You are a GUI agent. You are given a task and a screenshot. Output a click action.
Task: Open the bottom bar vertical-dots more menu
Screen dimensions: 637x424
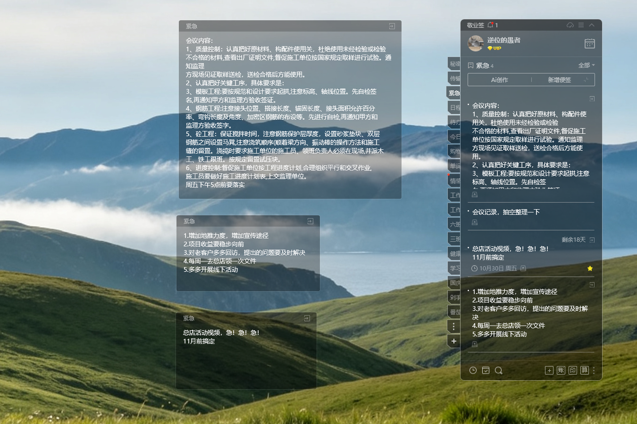click(x=594, y=370)
